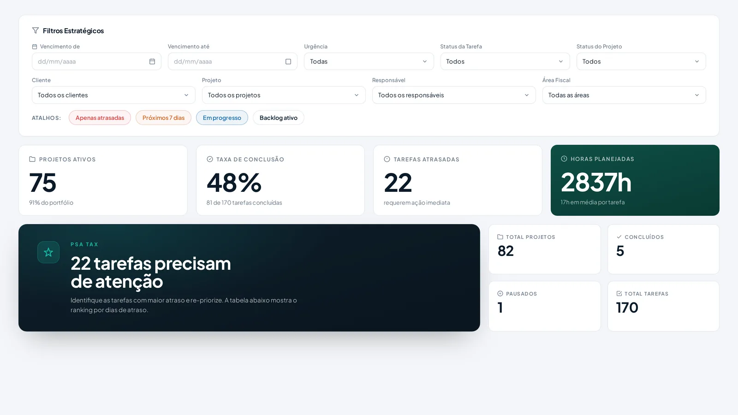Viewport: 738px width, 415px height.
Task: Select the Horas Planejadas 2837h card
Action: pos(635,180)
